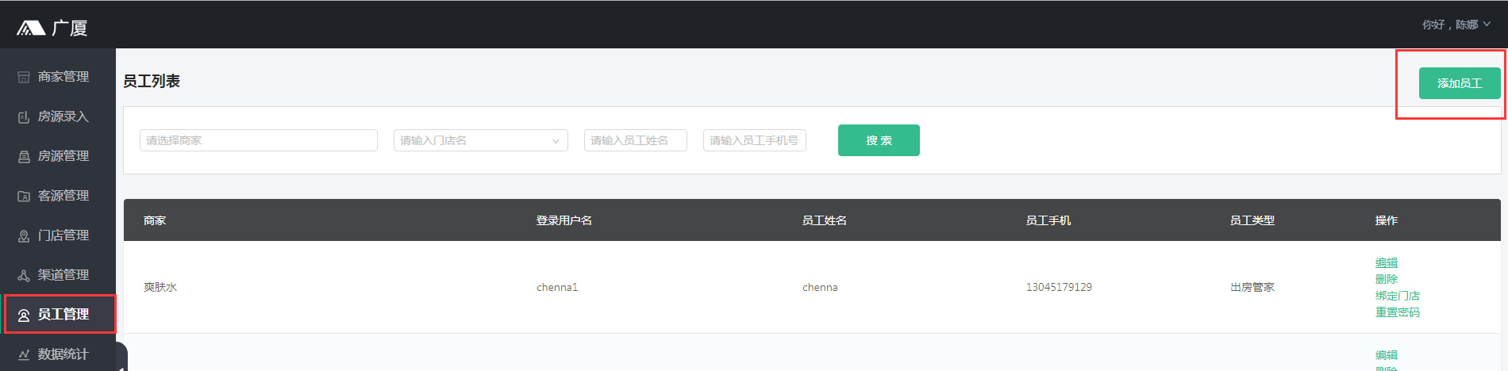The width and height of the screenshot is (1508, 371).
Task: Open 房源管理 menu
Action: tap(58, 156)
